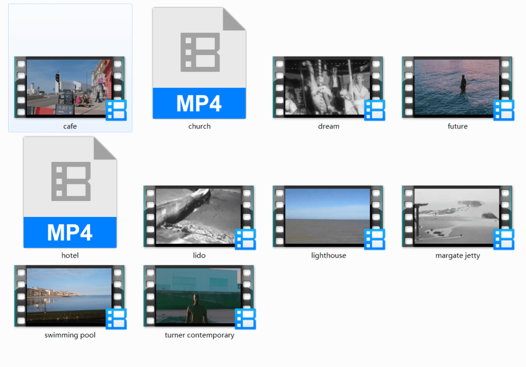Select the "future" file name label

click(x=458, y=126)
